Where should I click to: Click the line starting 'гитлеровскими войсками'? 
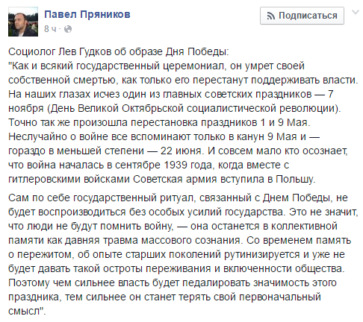pyautogui.click(x=162, y=179)
